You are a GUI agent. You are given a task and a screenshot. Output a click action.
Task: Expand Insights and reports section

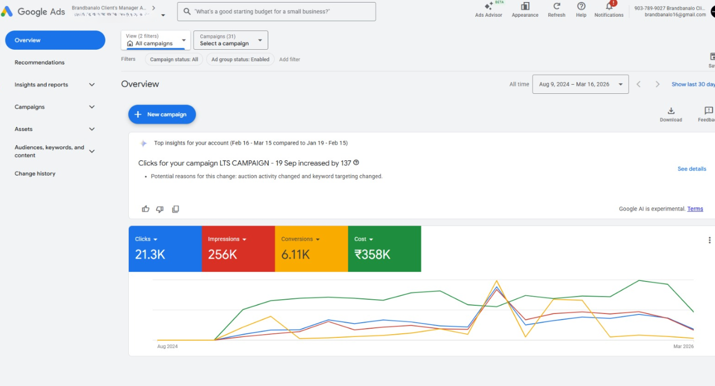point(92,85)
